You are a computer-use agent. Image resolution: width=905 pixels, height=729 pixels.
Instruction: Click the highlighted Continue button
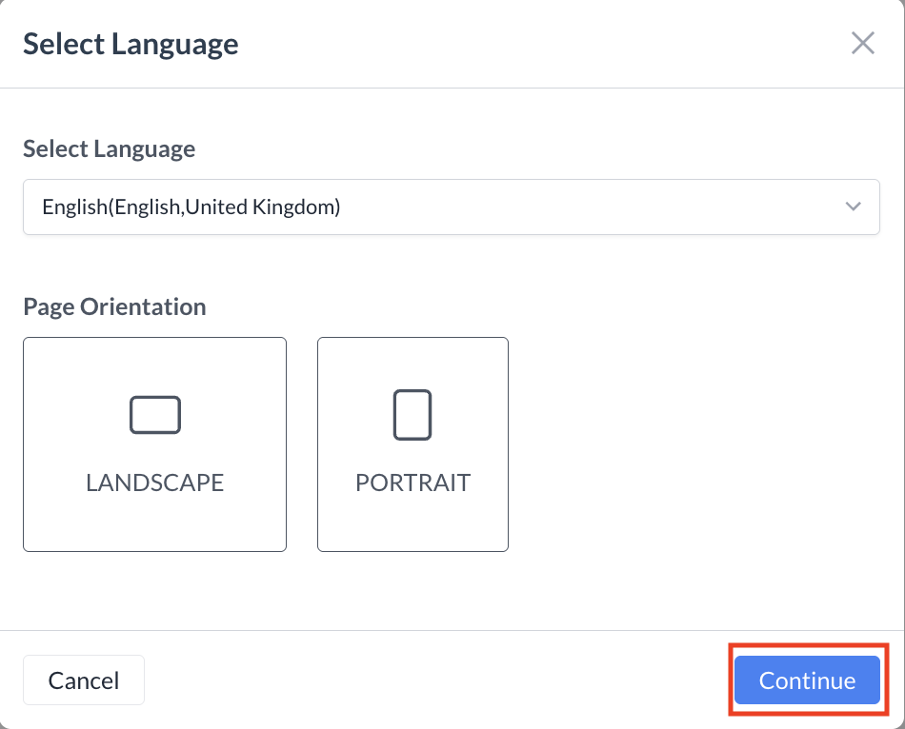(806, 680)
